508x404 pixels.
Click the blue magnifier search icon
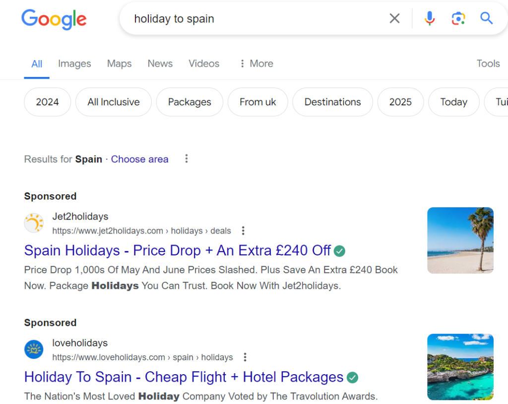click(x=486, y=18)
